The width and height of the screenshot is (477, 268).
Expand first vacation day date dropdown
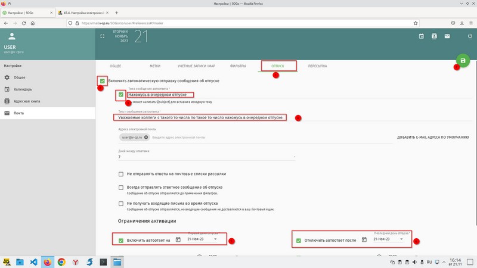point(215,239)
